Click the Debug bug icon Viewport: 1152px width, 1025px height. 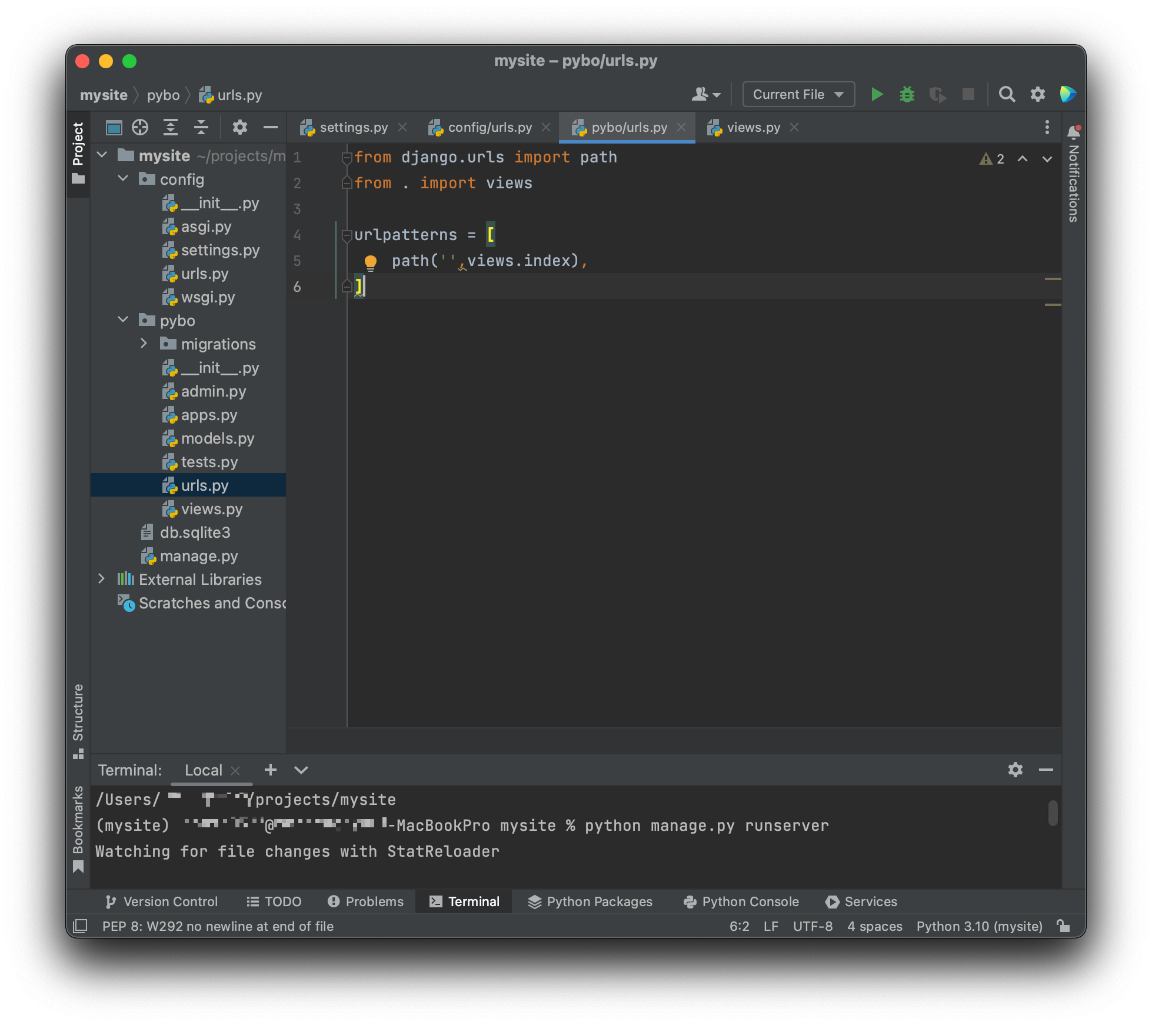click(x=907, y=94)
